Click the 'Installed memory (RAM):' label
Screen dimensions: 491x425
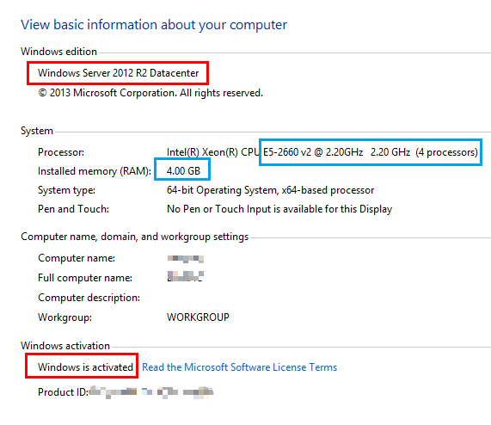pyautogui.click(x=95, y=171)
